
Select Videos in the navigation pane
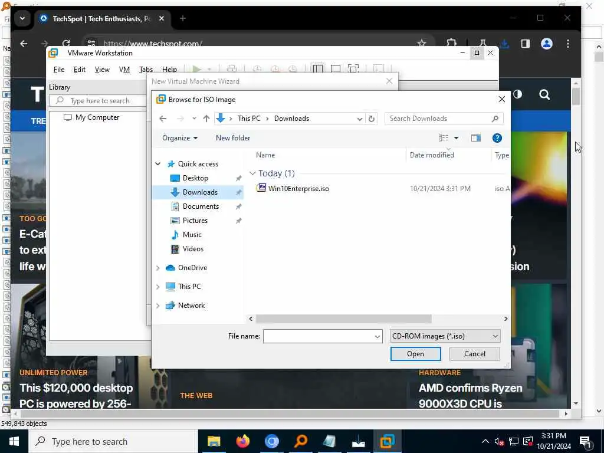[x=193, y=249]
